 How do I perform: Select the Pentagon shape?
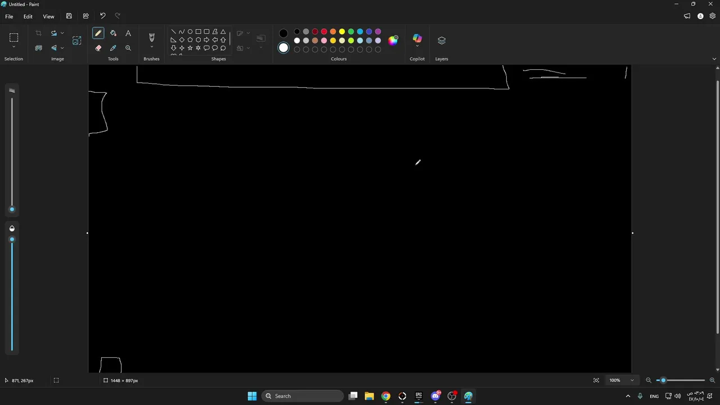190,40
